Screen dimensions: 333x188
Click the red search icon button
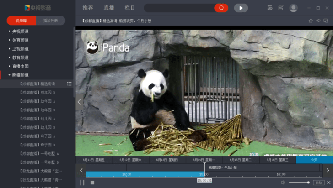(221, 8)
